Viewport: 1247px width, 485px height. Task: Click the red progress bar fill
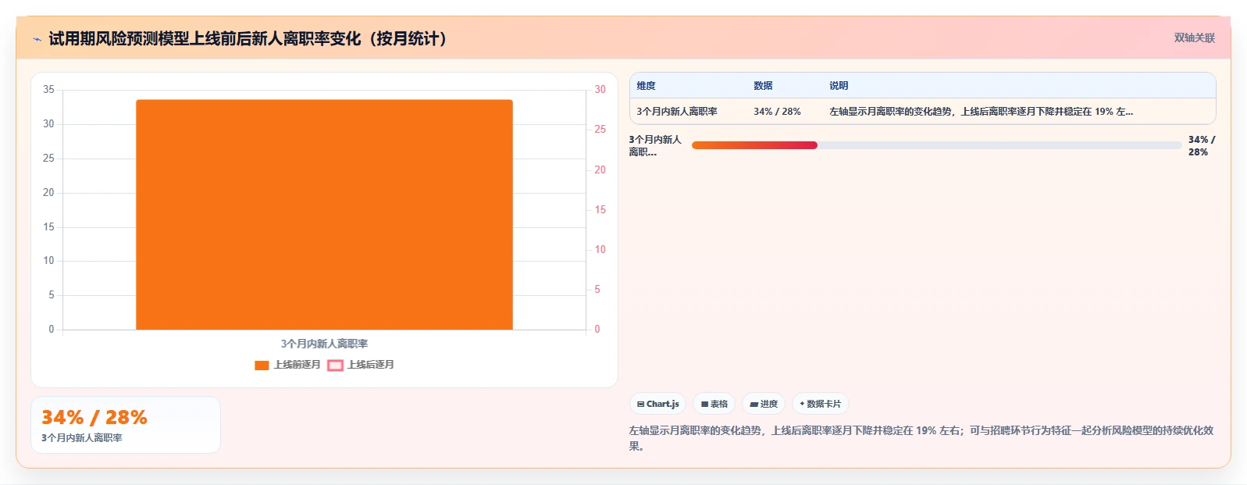pyautogui.click(x=754, y=145)
